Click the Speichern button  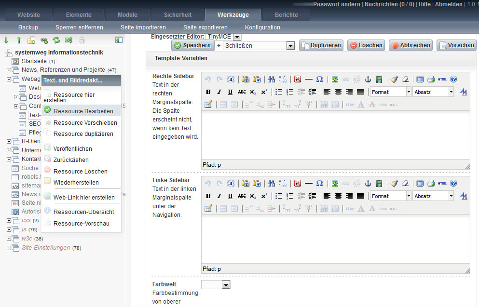(193, 45)
